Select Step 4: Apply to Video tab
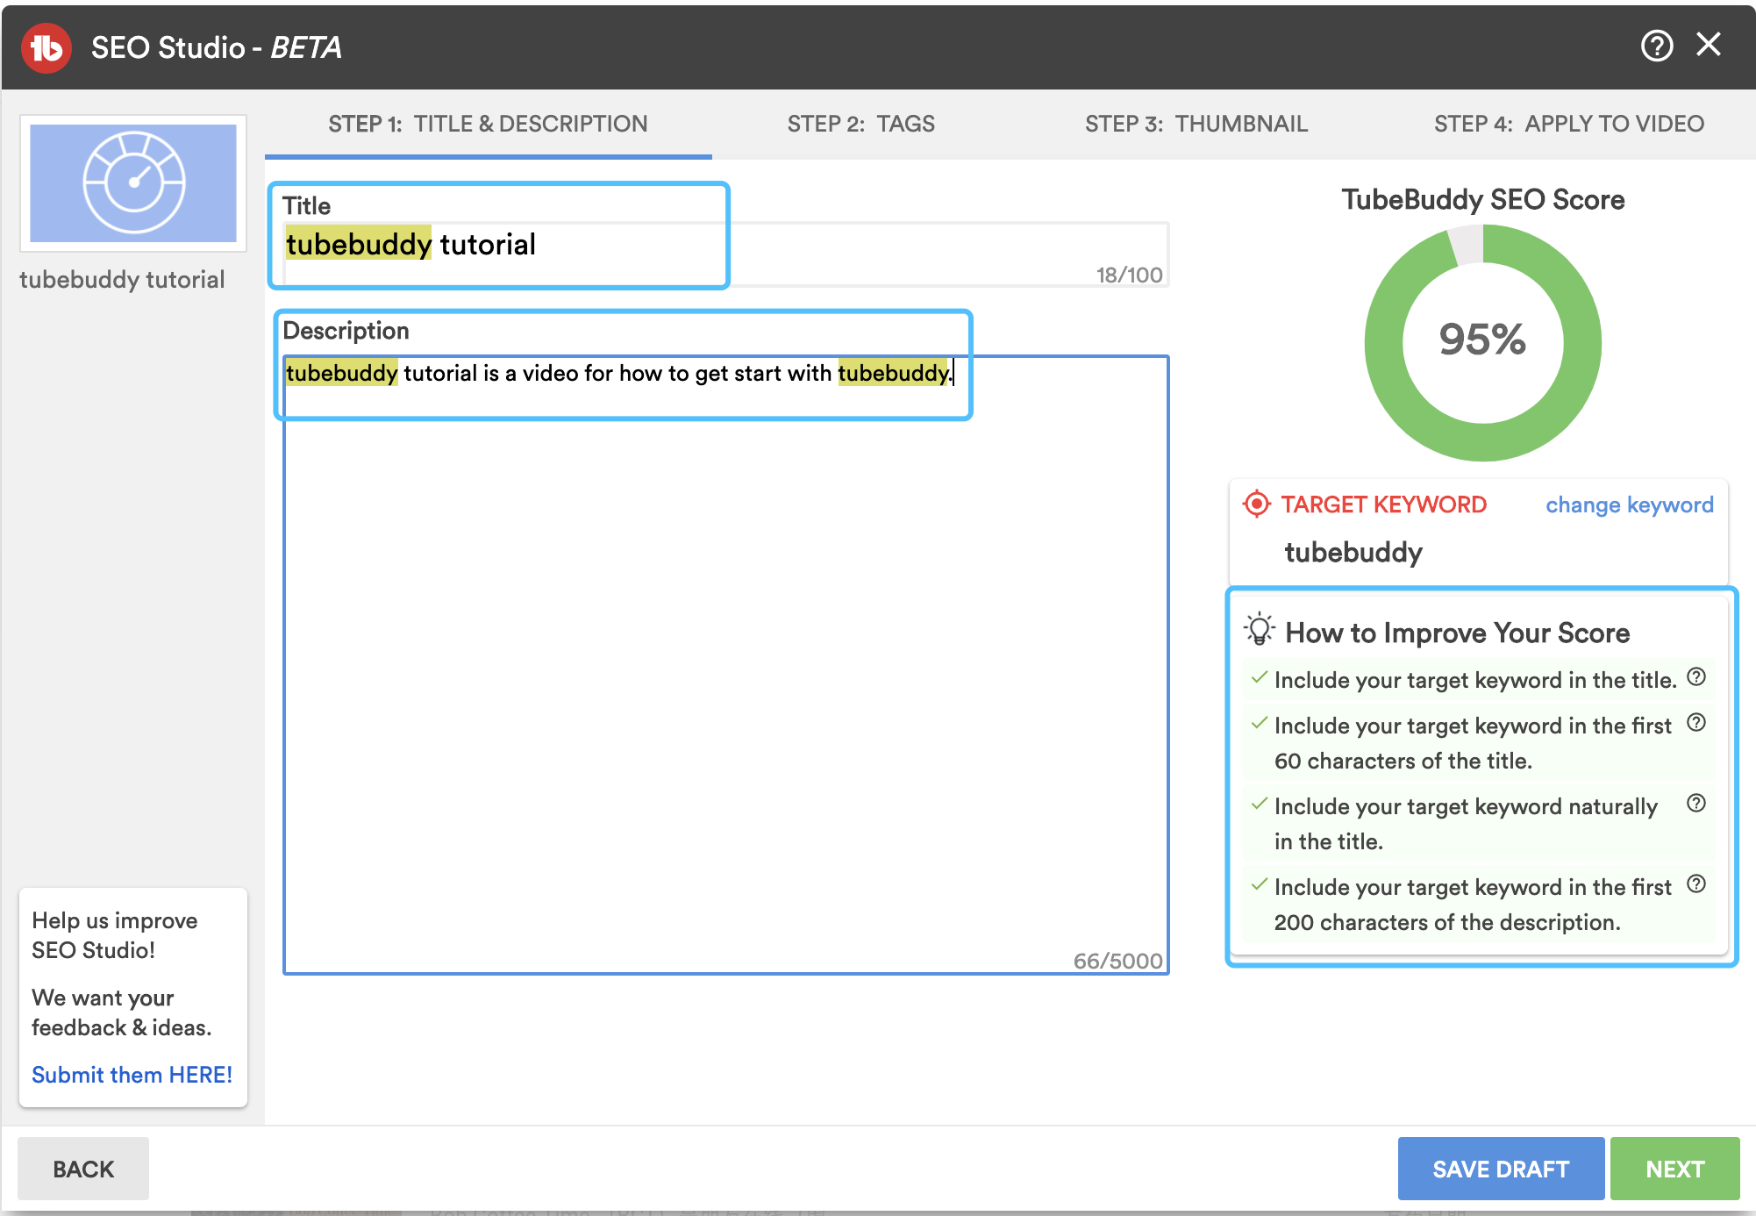The image size is (1756, 1216). pyautogui.click(x=1569, y=124)
